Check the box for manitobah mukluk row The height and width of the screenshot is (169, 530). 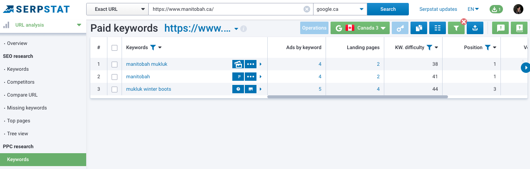(114, 65)
